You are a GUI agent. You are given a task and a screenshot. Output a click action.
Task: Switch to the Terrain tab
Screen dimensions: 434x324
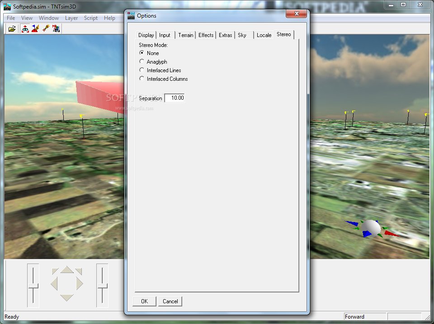(x=186, y=35)
